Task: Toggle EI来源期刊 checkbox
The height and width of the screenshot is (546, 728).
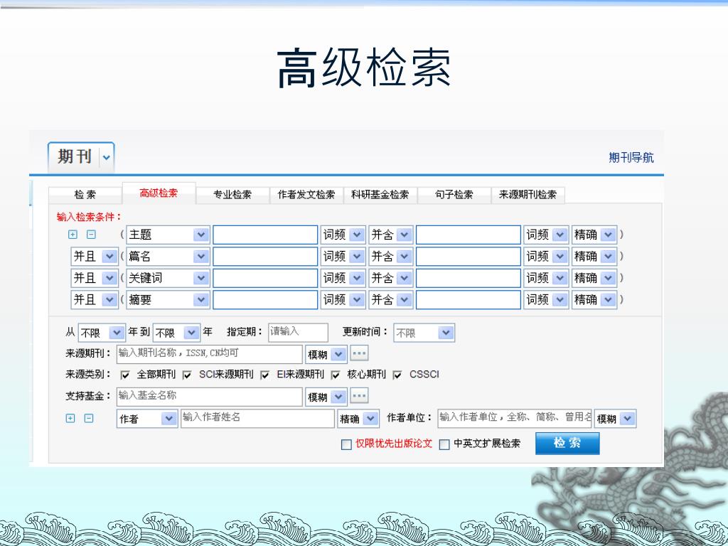Action: (x=265, y=375)
